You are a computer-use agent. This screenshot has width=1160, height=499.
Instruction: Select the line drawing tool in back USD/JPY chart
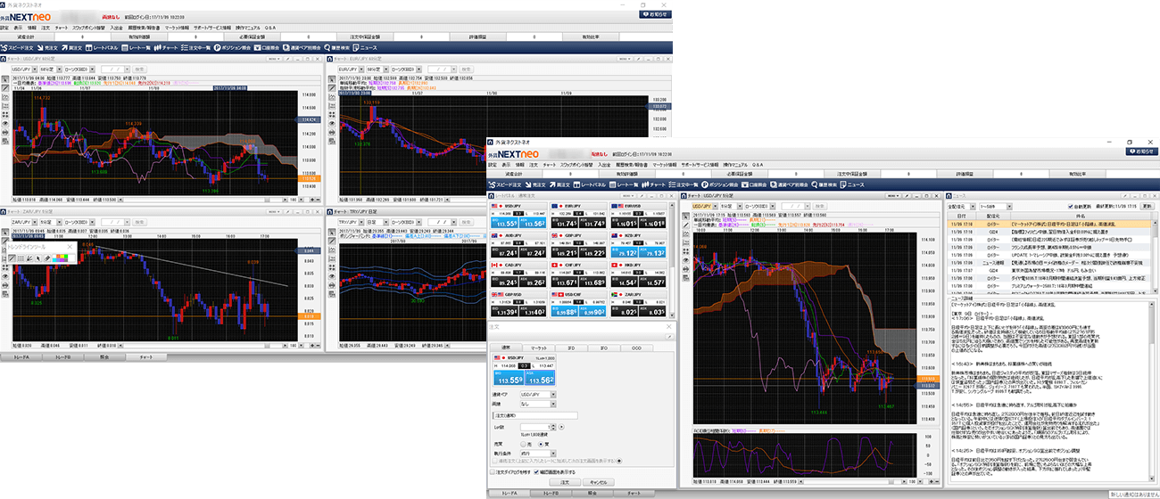click(5, 88)
